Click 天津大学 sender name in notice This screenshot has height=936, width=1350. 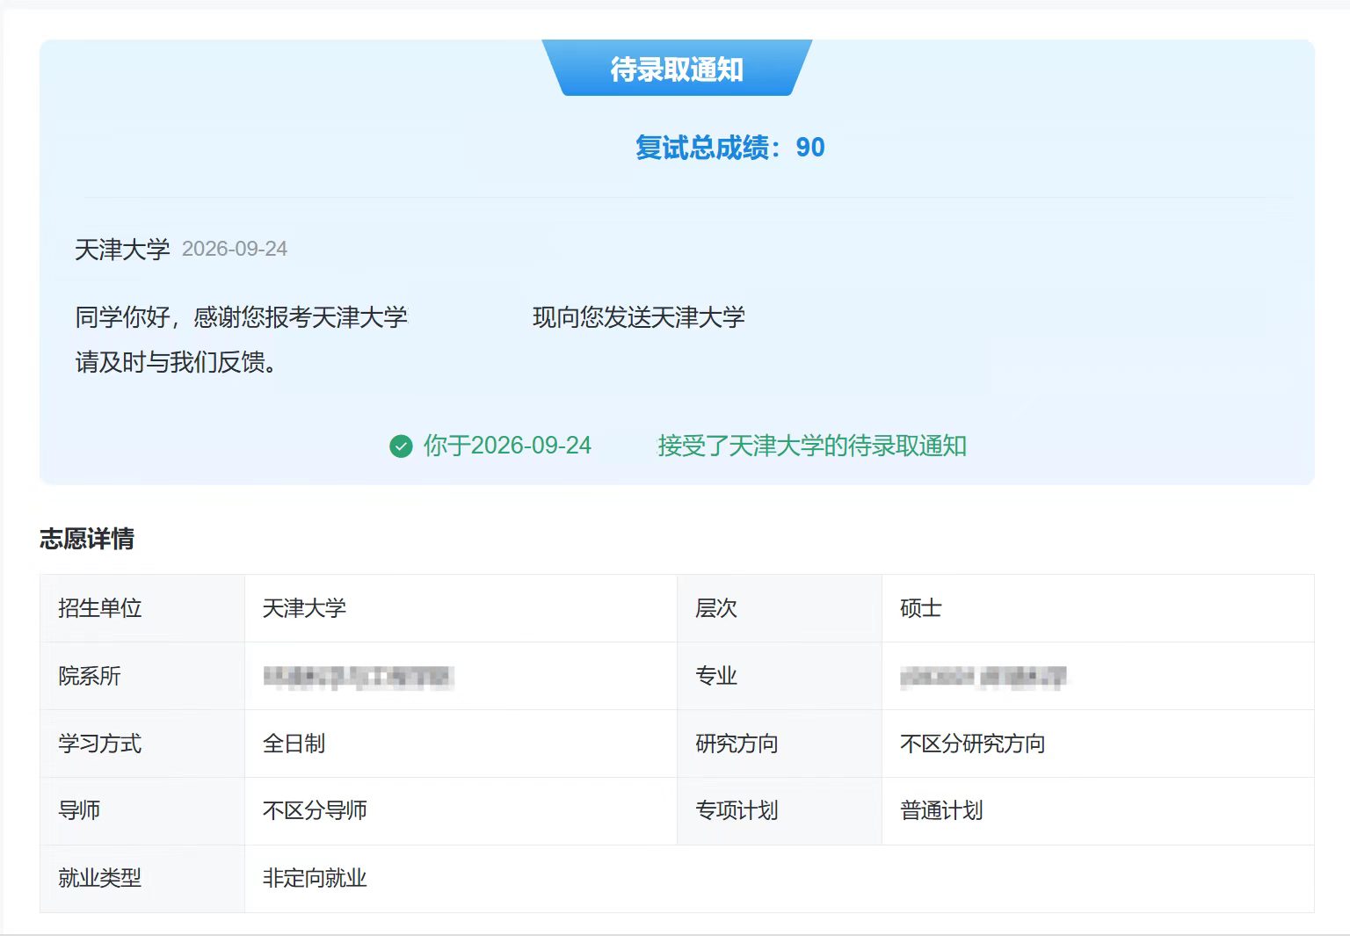(122, 250)
